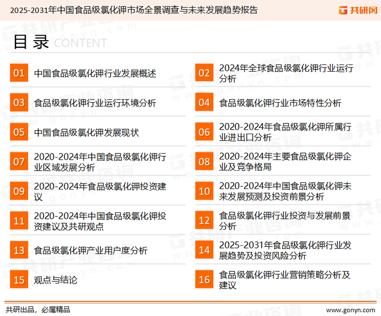The width and height of the screenshot is (381, 316).
Task: Open chapter 中国食品级氯化钾行业区域发展分析
Action: (100, 162)
